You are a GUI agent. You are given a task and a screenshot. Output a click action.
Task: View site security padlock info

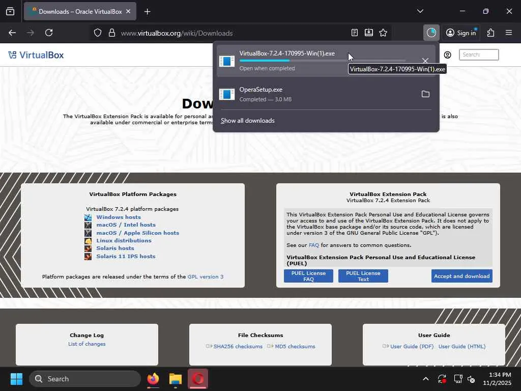(112, 33)
